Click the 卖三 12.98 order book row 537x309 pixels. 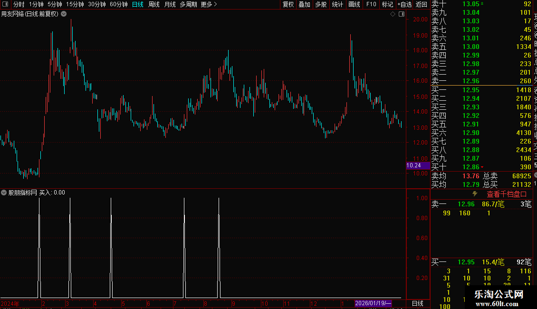(x=481, y=64)
